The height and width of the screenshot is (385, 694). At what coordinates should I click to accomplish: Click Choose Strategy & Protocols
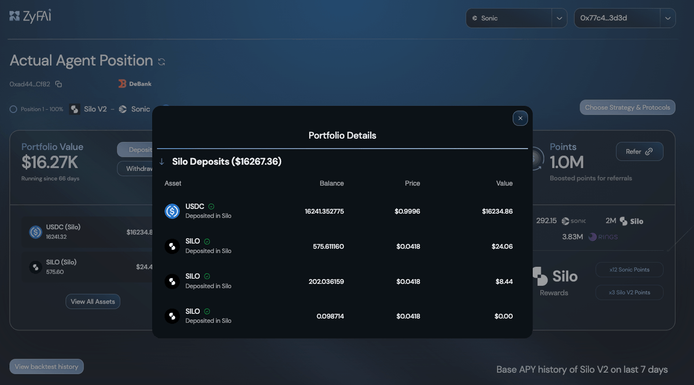[627, 107]
